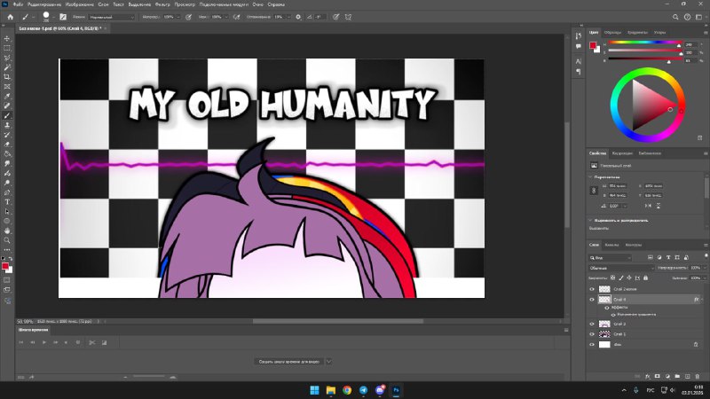The height and width of the screenshot is (399, 710).
Task: Open the brush mode dropdown Нормальный
Action: (x=112, y=17)
